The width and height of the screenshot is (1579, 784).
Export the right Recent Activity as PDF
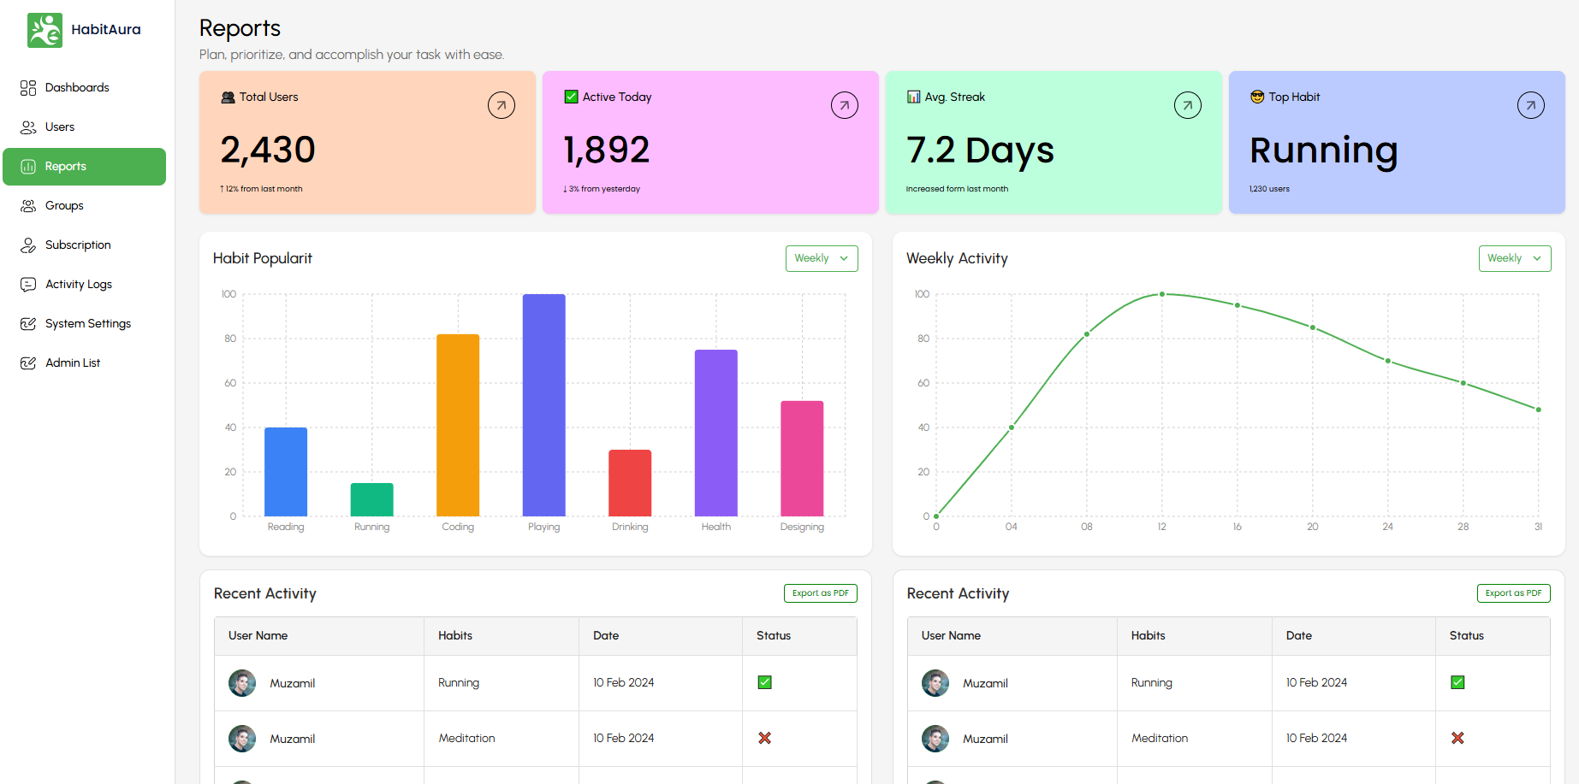1514,593
